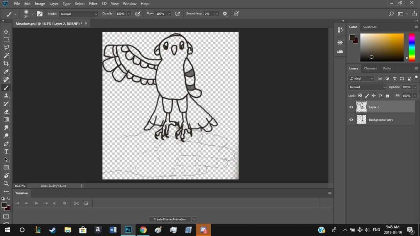
Task: Select the Gradient tool
Action: 6,119
